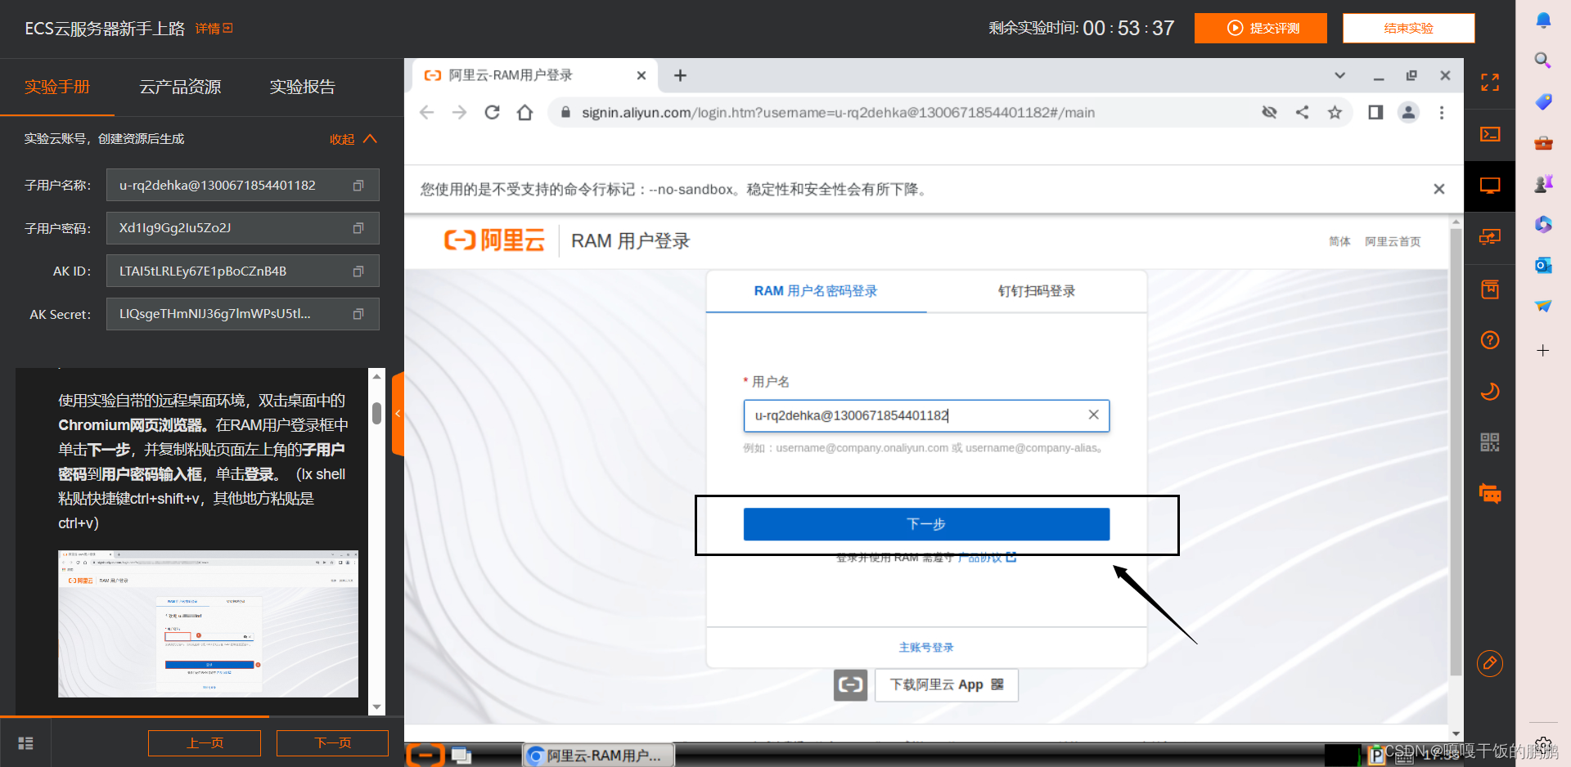The width and height of the screenshot is (1571, 767).
Task: Switch to 实验手册 tab
Action: click(x=57, y=87)
